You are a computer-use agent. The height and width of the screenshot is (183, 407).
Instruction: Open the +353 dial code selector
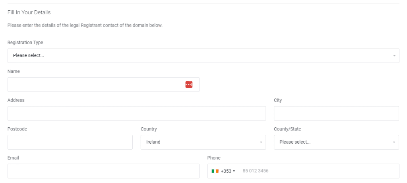(223, 171)
